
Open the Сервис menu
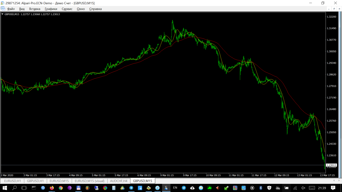pyautogui.click(x=67, y=9)
